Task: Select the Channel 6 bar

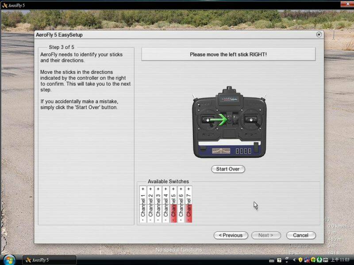Action: (181, 204)
